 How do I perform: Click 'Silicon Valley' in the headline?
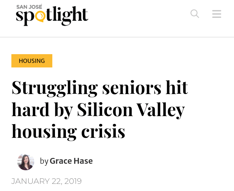[131, 110]
